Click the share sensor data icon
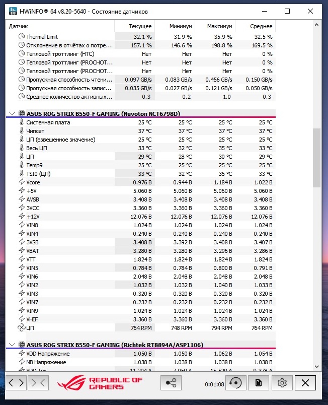Viewport: 328px width, 405px height. 171,383
